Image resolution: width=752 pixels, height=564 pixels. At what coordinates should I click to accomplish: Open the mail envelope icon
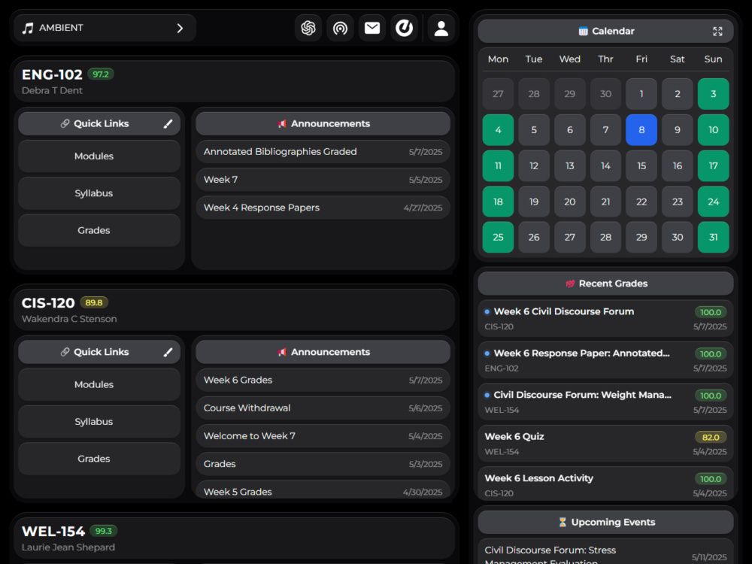click(x=372, y=29)
